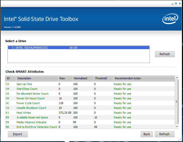Image resolution: width=183 pixels, height=142 pixels.
Task: Click the raw value 129
Action: coord(61,103)
